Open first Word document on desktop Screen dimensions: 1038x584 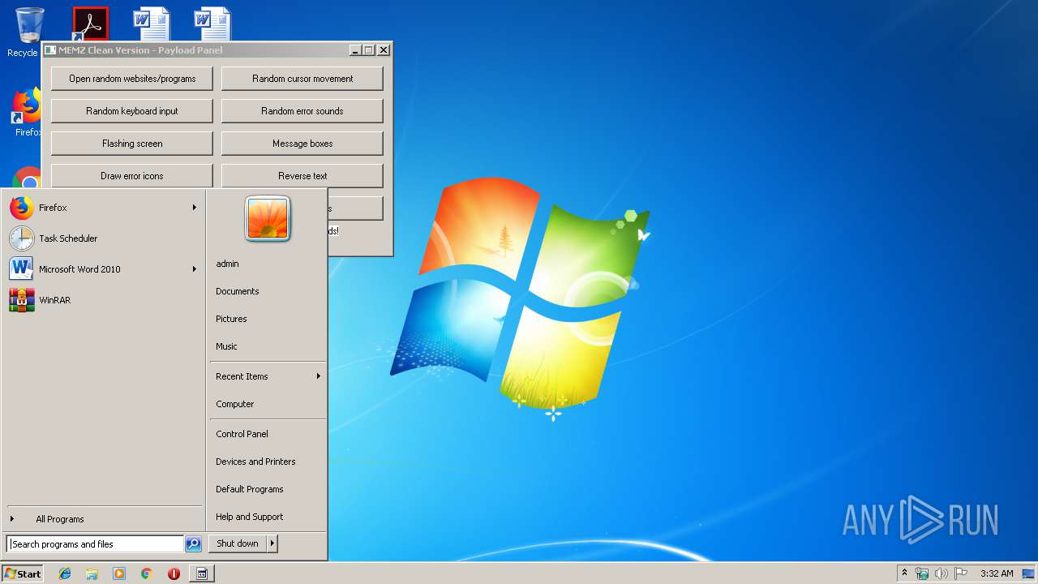152,24
